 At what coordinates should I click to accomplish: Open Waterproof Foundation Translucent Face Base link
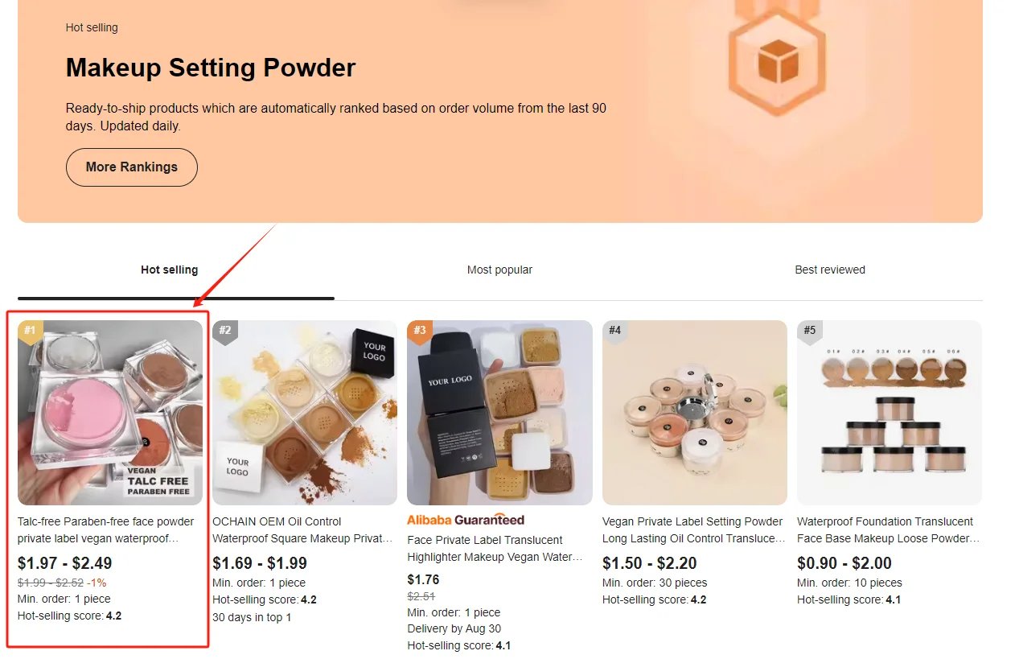(887, 529)
